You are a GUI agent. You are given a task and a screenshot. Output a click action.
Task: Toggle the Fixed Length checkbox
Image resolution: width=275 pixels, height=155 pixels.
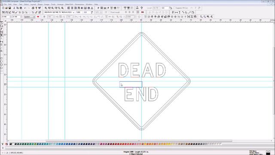pos(110,12)
